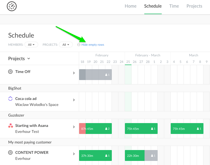The width and height of the screenshot is (210, 165).
Task: Expand the Projects grouping dropdown
Action: click(x=19, y=59)
